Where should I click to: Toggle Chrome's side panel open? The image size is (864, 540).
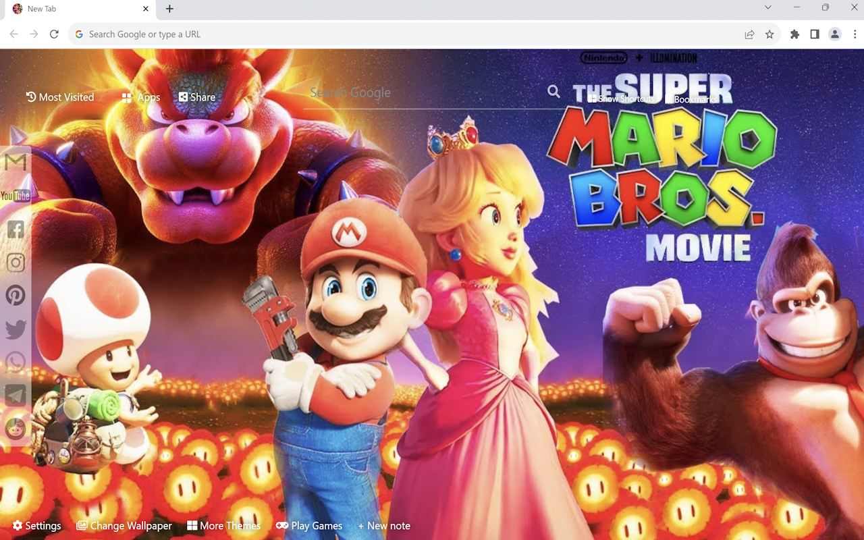pyautogui.click(x=815, y=34)
